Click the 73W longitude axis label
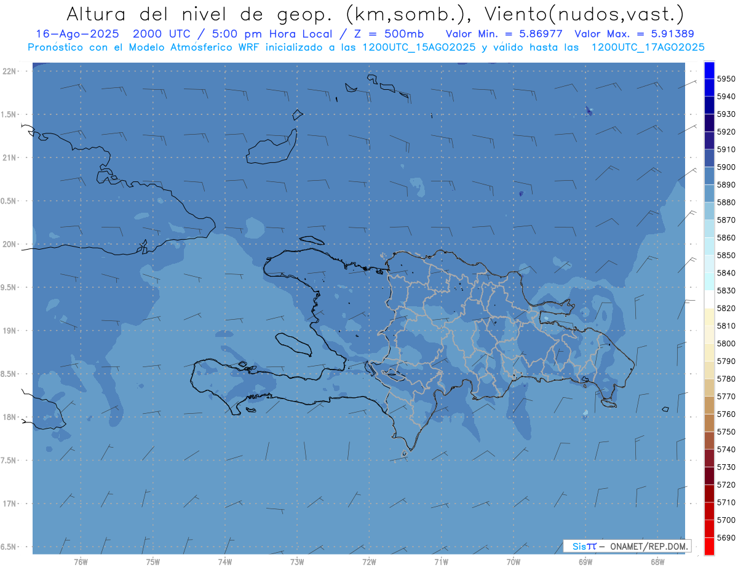 [297, 562]
